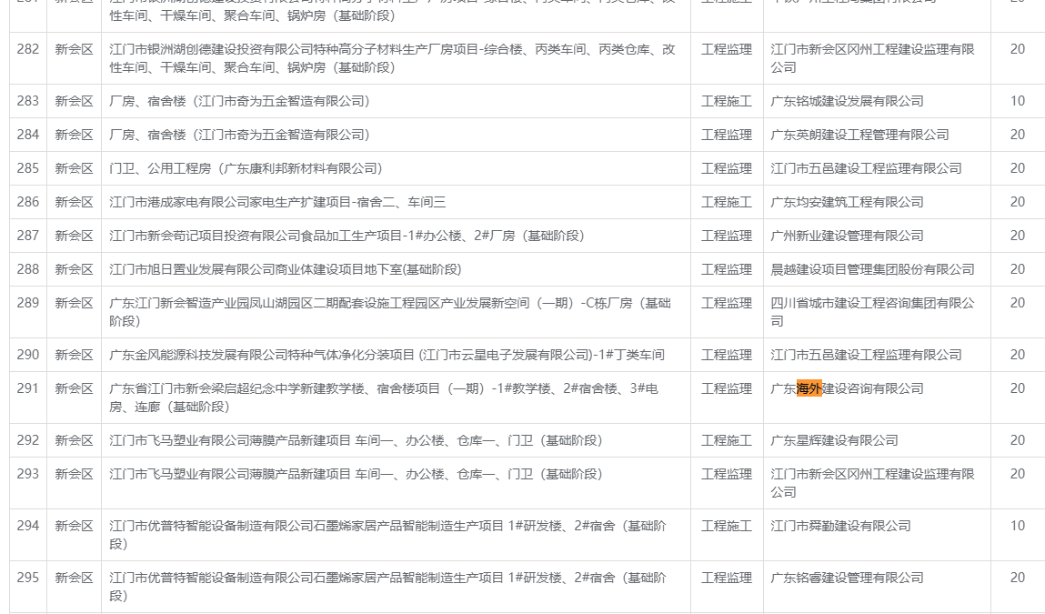This screenshot has width=1045, height=614.
Task: Select 工程施工 type in row 286
Action: pyautogui.click(x=727, y=202)
